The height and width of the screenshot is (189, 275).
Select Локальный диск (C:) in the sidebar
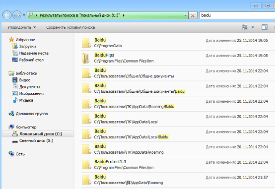[38, 134]
